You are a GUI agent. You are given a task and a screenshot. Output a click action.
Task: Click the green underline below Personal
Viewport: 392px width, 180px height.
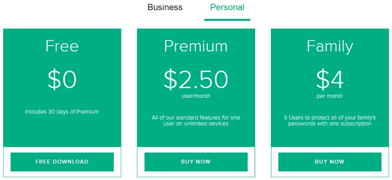tap(227, 20)
